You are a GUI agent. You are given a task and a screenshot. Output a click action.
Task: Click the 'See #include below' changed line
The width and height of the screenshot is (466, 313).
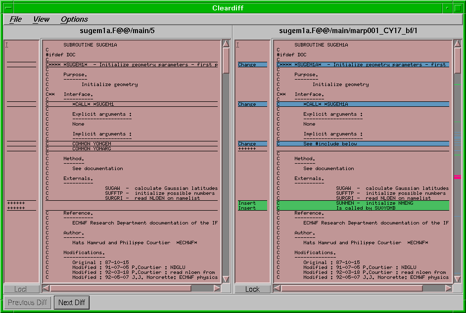[363, 144]
